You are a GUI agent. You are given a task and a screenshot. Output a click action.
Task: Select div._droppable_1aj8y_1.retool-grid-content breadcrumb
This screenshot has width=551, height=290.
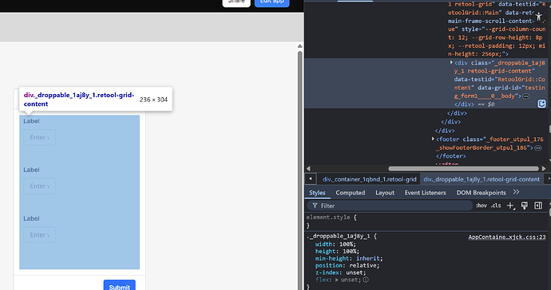482,179
